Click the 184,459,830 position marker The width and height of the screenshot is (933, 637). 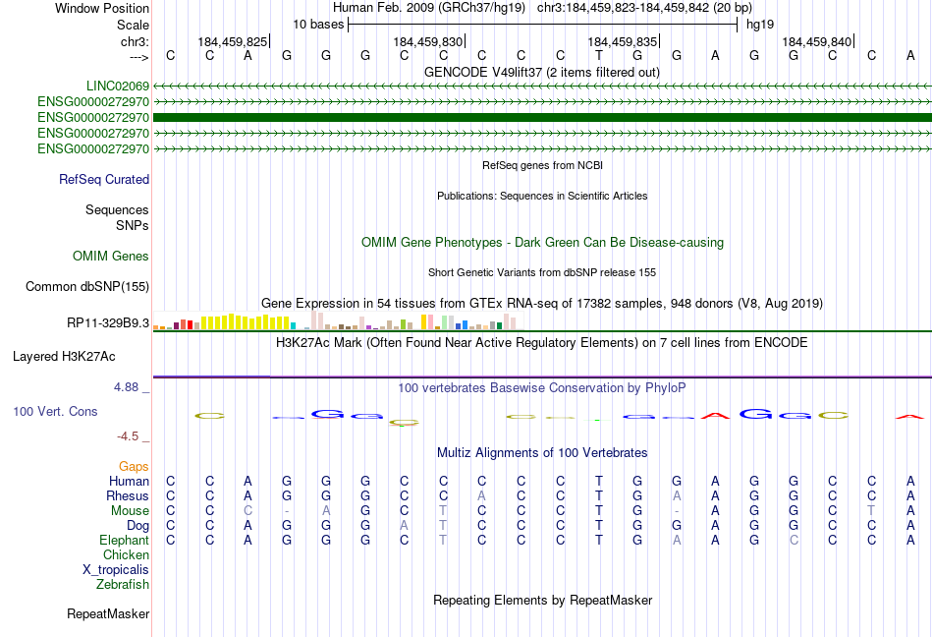[x=428, y=41]
